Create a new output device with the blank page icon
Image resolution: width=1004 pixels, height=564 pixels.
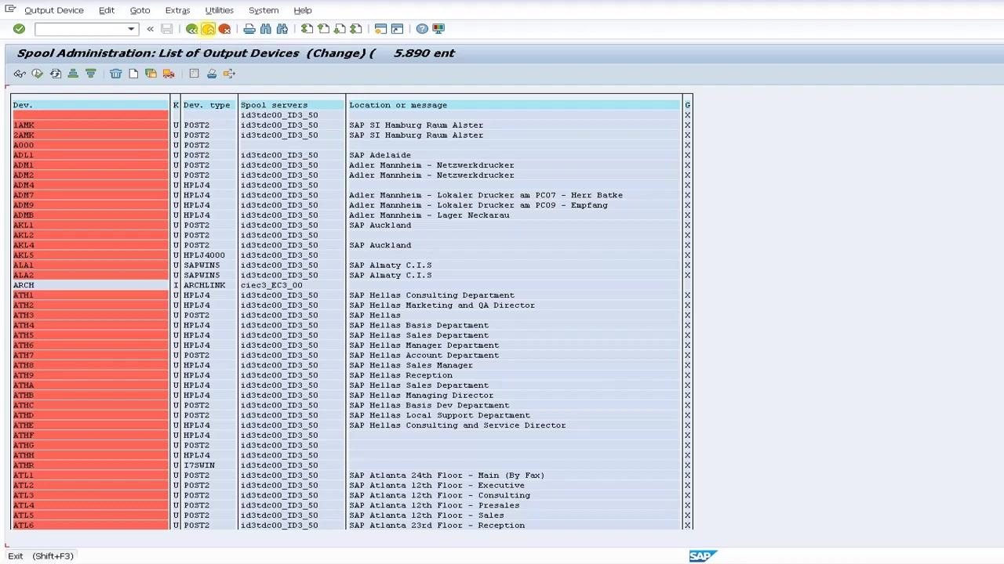pos(133,74)
